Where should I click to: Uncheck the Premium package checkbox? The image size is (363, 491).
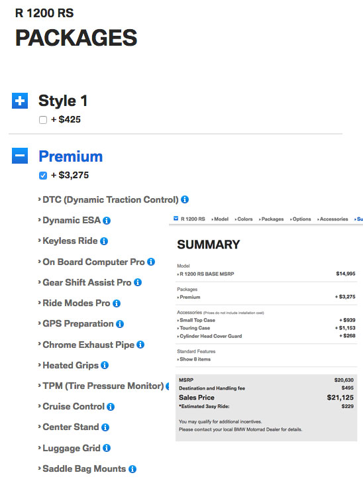point(43,176)
